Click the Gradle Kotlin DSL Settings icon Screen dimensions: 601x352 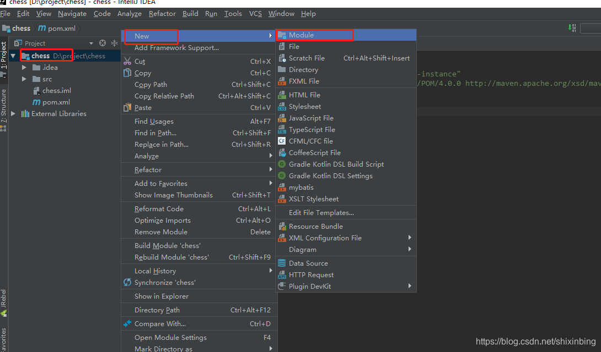pos(282,176)
